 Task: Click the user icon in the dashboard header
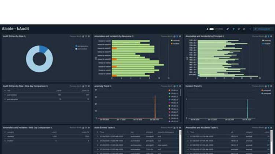tap(208, 29)
